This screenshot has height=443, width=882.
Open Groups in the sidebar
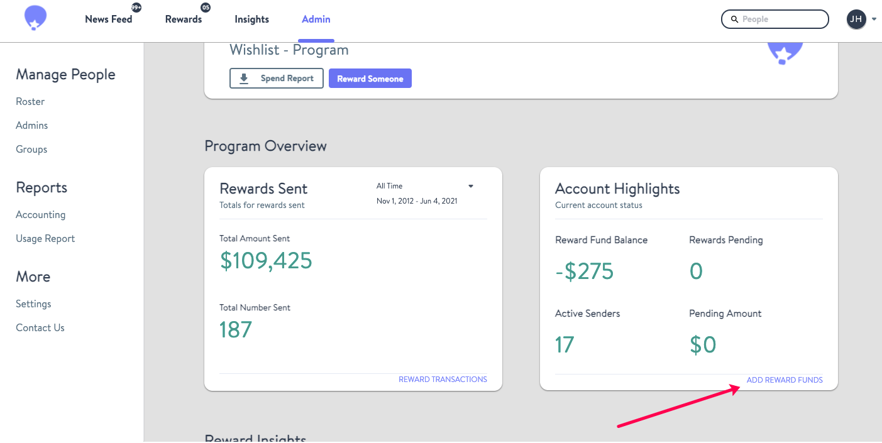[31, 150]
